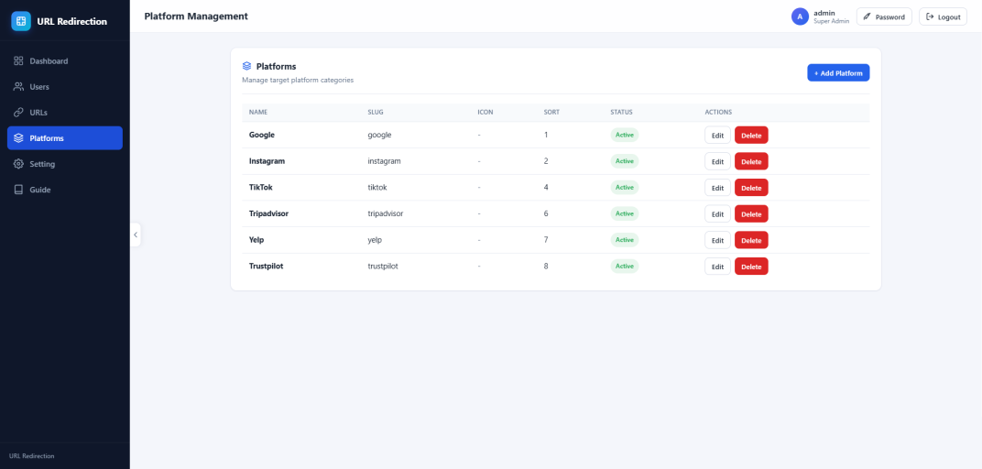This screenshot has height=469, width=982.
Task: Click the 'Super Admin' role label
Action: point(831,21)
